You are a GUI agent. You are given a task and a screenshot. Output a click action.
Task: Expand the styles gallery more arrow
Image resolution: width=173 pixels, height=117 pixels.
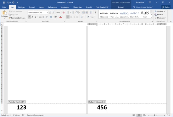click(151, 17)
